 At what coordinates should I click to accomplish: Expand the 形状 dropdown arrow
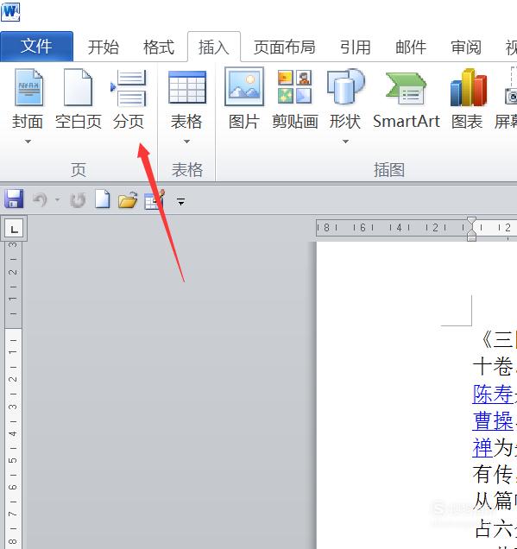[345, 142]
